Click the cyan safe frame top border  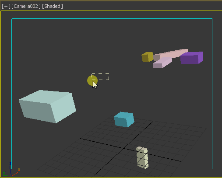112,19
